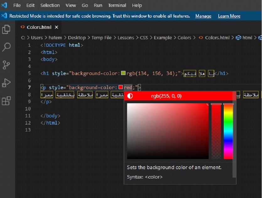Close the Colors.html tab
The image size is (262, 198).
[x=56, y=27]
